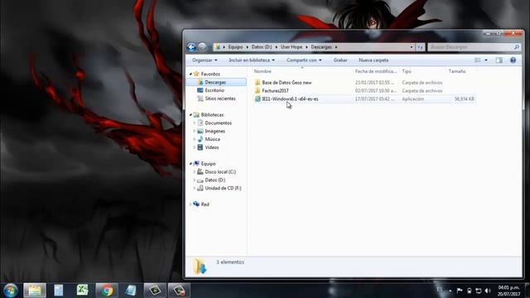Collapse the Favoritos tree section
The width and height of the screenshot is (530, 298).
click(x=190, y=74)
